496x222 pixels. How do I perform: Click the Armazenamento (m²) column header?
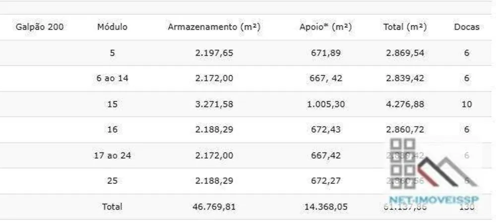(214, 27)
